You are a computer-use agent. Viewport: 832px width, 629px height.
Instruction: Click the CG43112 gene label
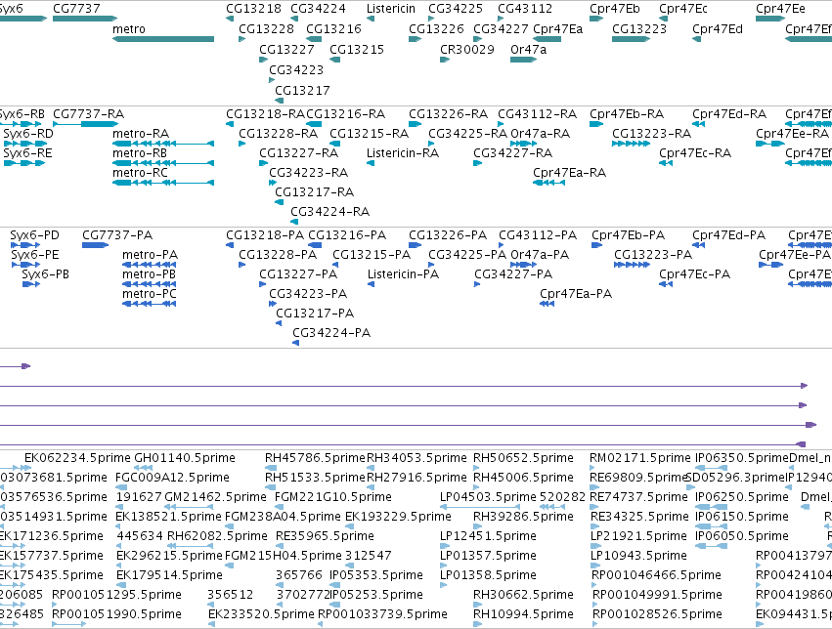click(x=525, y=9)
